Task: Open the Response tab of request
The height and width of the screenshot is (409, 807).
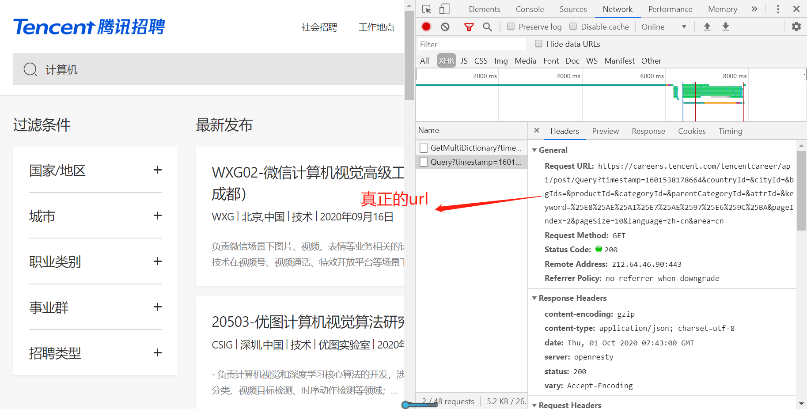Action: (648, 131)
